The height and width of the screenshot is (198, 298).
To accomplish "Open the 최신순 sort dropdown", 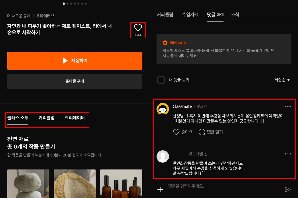I will pos(281,80).
